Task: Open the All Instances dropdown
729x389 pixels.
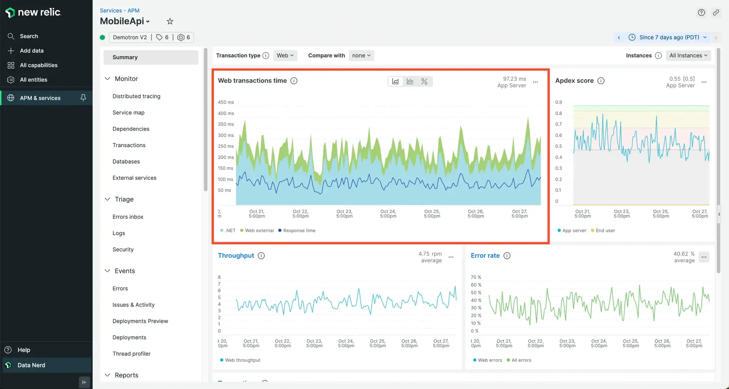Action: [688, 55]
